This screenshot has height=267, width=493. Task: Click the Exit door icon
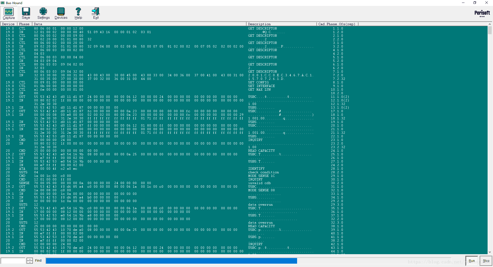96,13
